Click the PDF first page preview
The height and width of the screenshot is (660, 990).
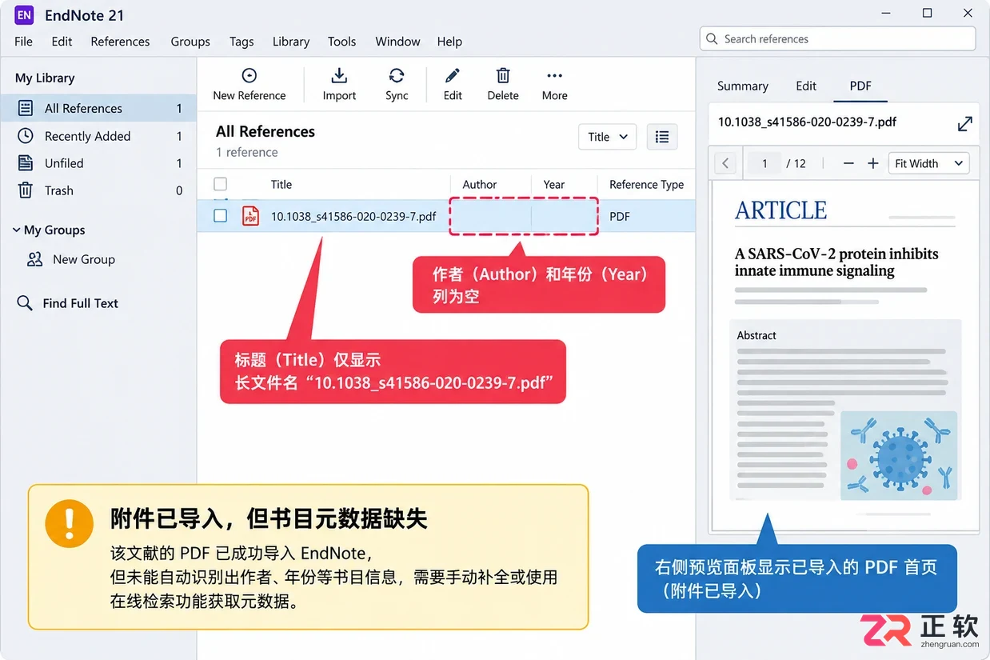coord(844,354)
